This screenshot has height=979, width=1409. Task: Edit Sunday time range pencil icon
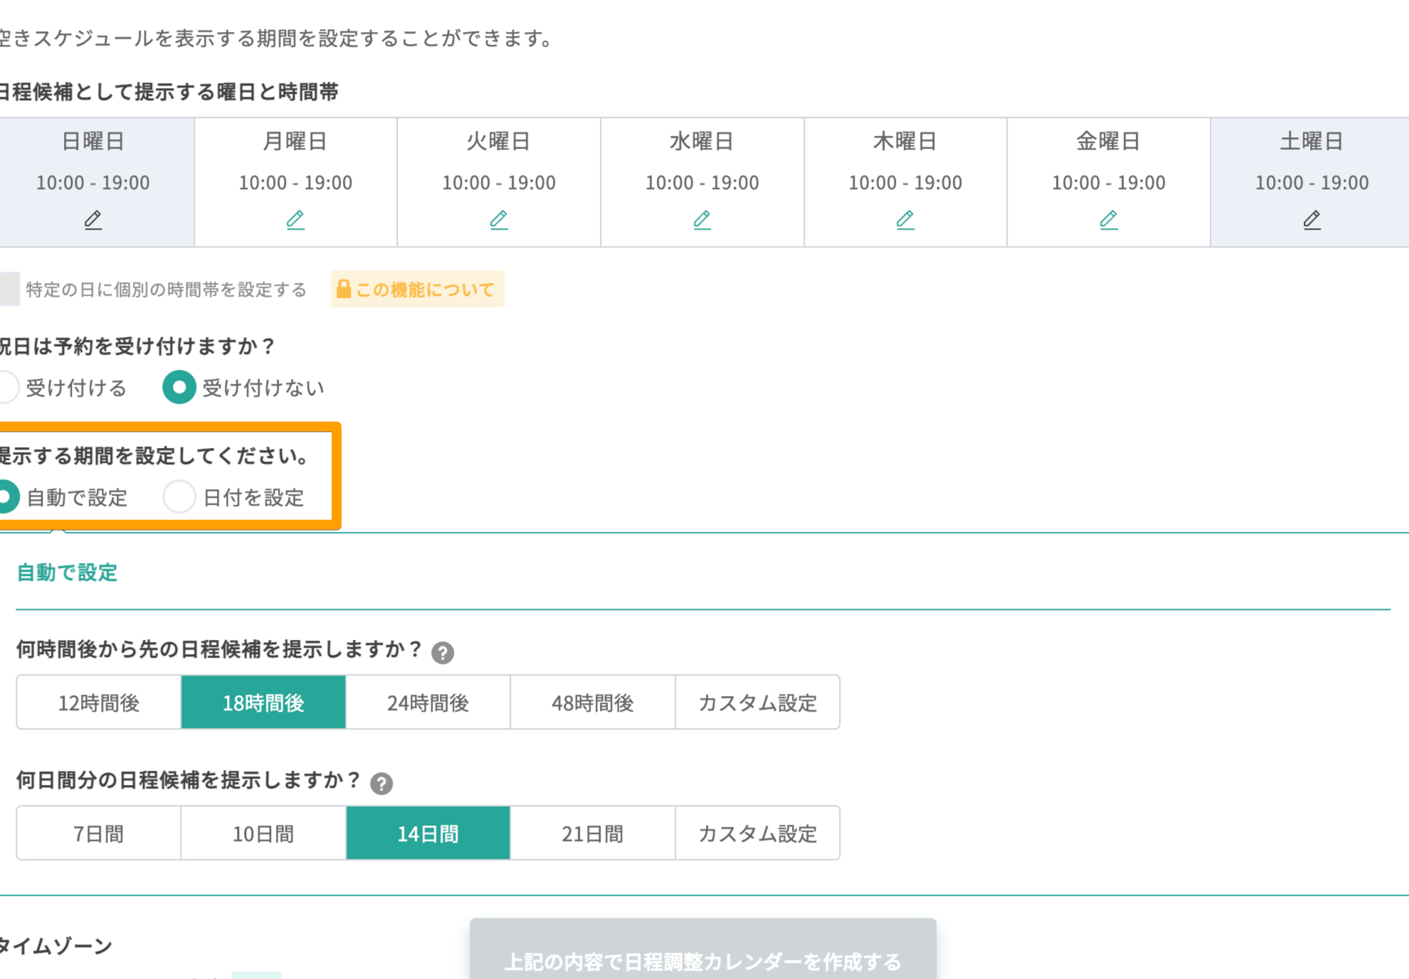point(93,220)
